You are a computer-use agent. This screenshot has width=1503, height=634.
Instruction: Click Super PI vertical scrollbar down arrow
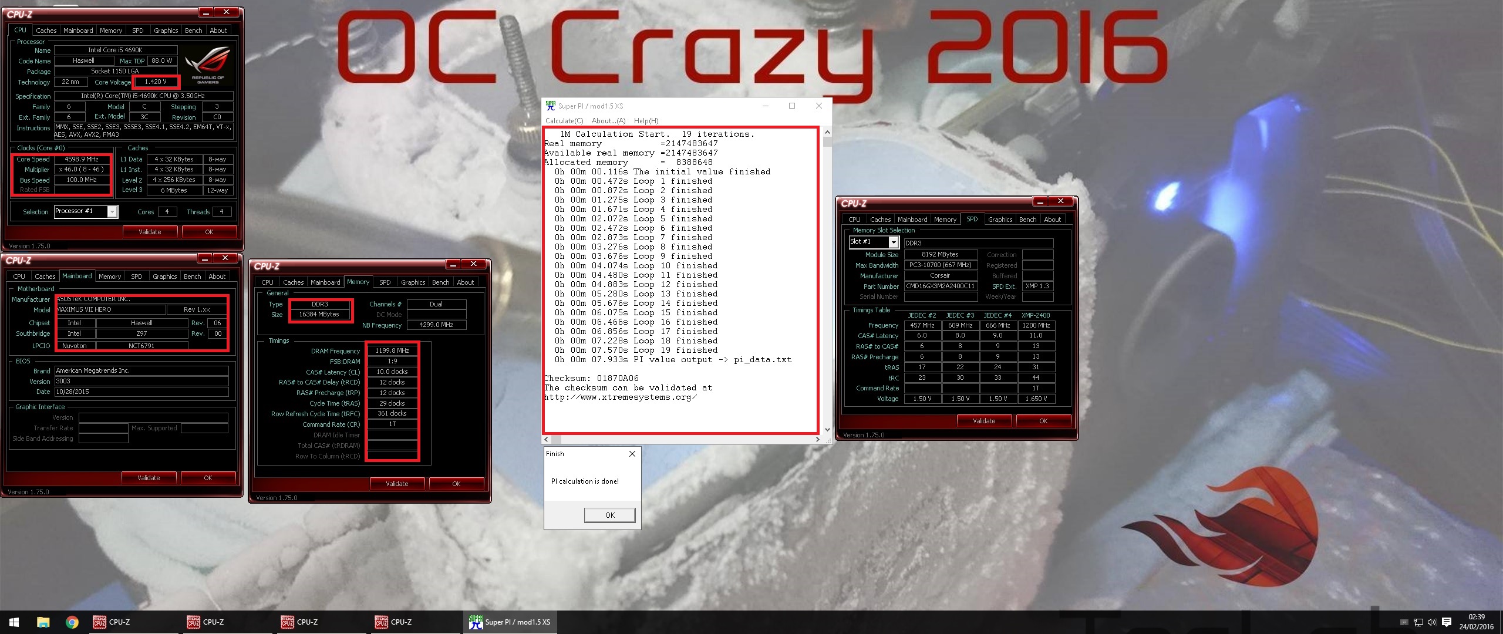(827, 430)
